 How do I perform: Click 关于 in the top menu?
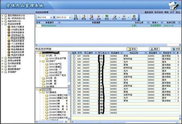[172, 12]
